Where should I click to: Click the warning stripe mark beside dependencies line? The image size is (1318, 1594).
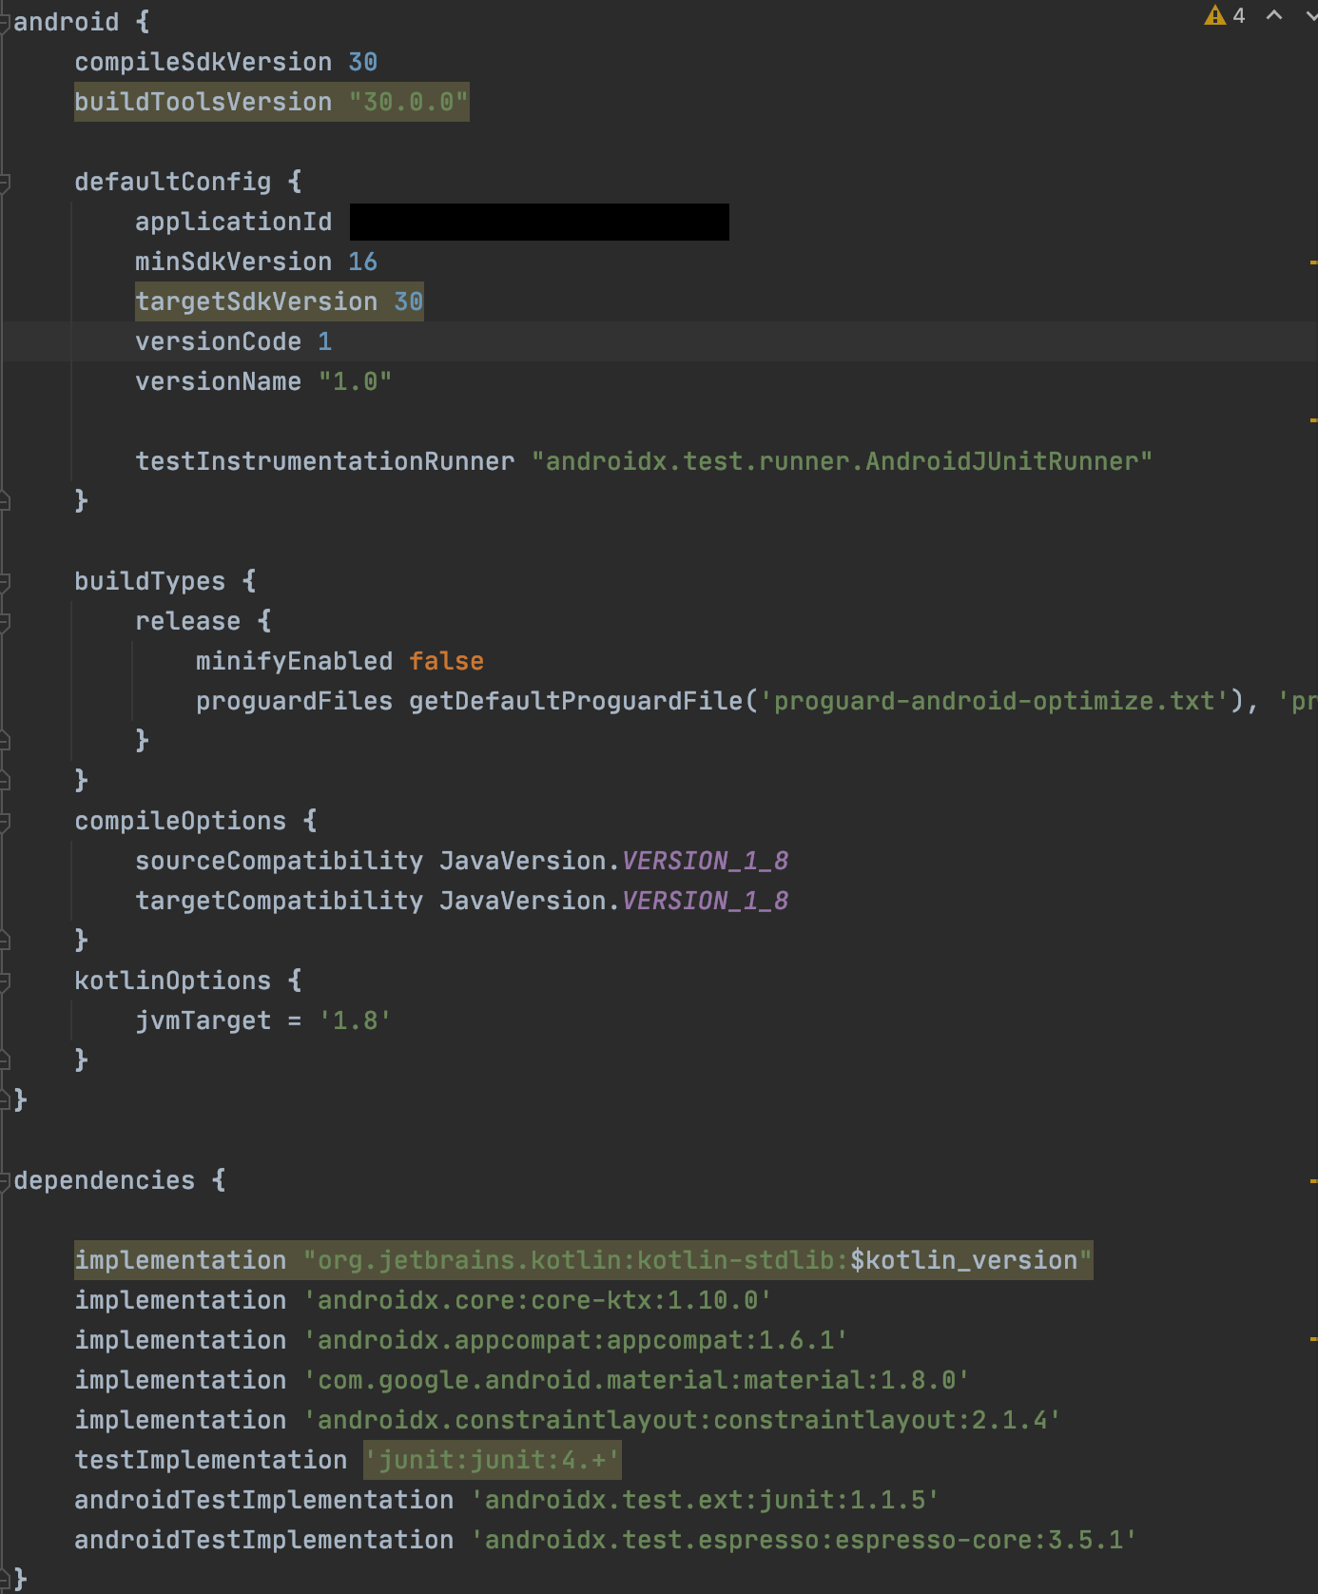[1313, 1181]
